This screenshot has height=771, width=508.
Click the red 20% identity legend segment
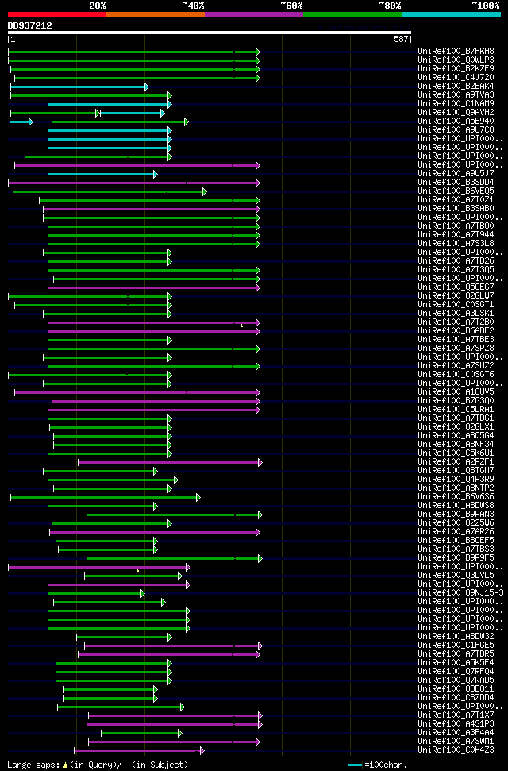click(57, 14)
